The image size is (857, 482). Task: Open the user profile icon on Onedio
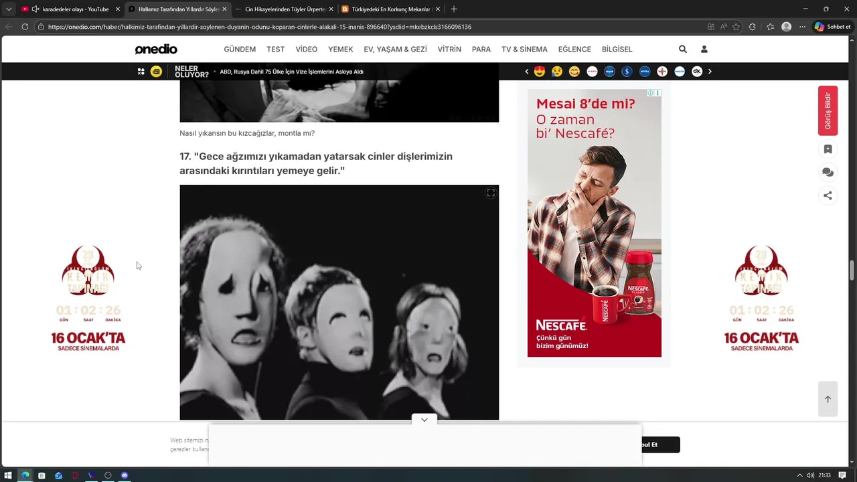click(704, 49)
